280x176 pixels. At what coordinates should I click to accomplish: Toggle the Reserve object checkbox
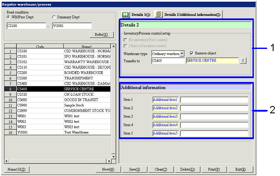[192, 53]
